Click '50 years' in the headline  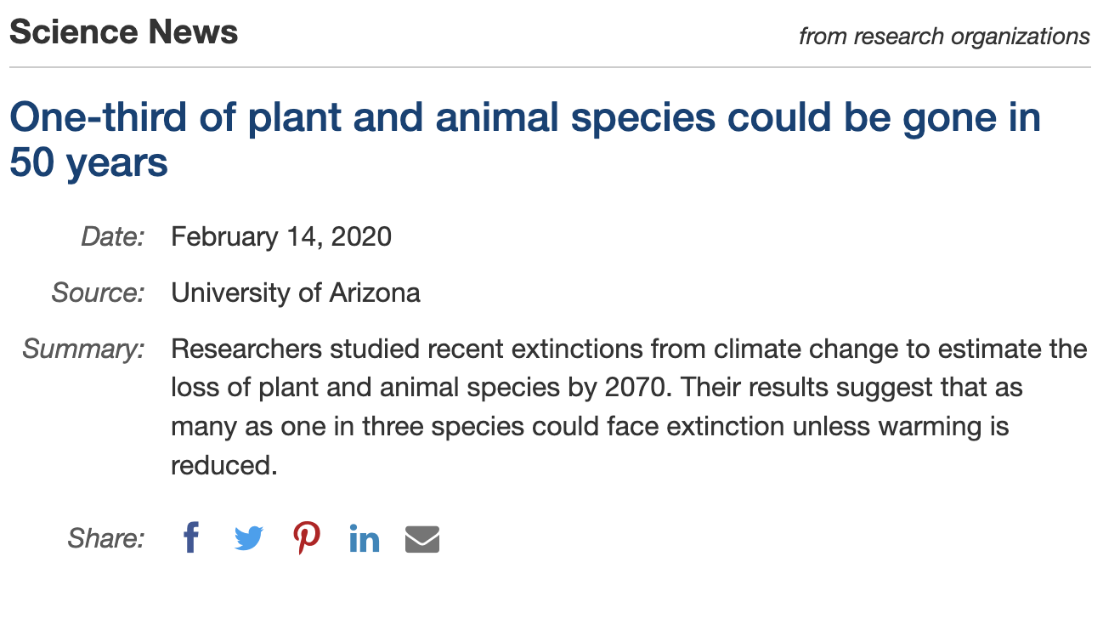click(x=88, y=162)
